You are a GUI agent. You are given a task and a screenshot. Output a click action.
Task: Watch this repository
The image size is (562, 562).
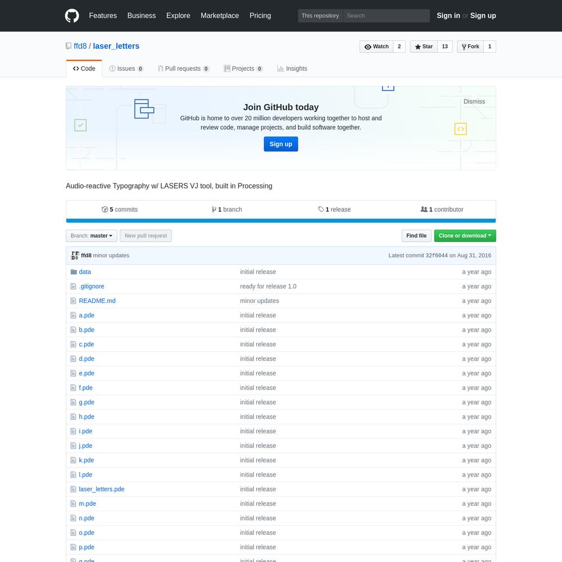[377, 47]
